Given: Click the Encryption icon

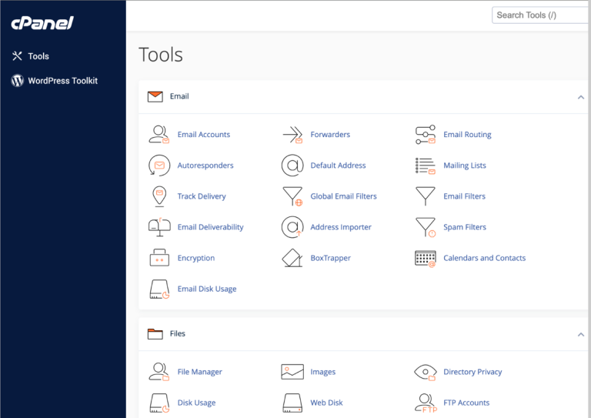Looking at the screenshot, I should [x=159, y=258].
